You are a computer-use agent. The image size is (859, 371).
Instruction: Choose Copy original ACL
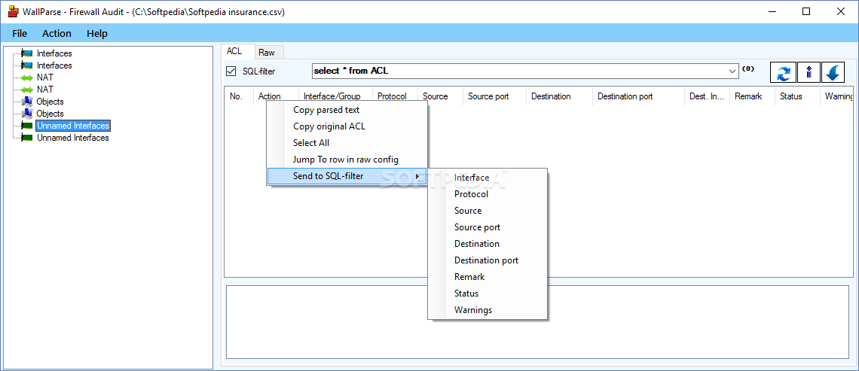[x=347, y=126]
